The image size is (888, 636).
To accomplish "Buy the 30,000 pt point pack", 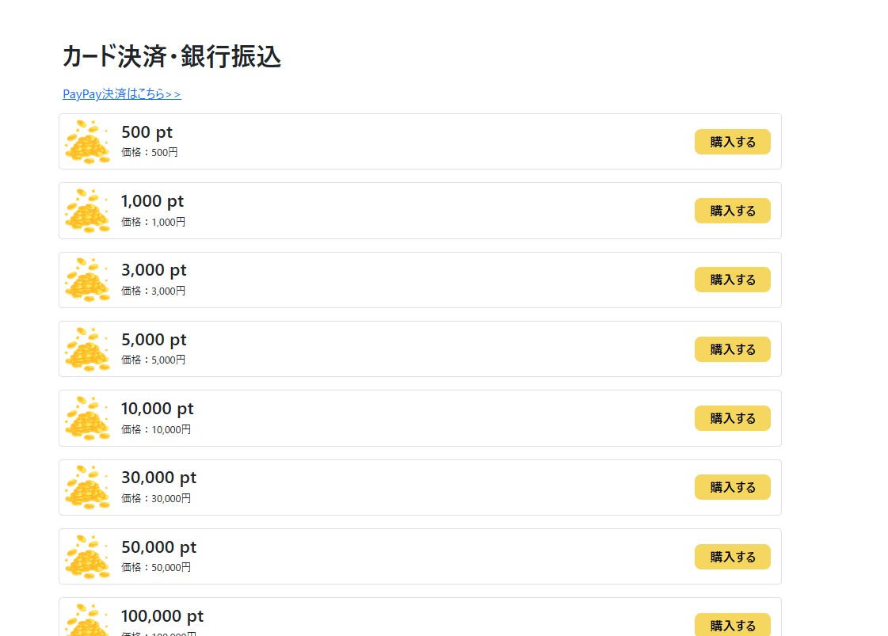I will pyautogui.click(x=732, y=487).
